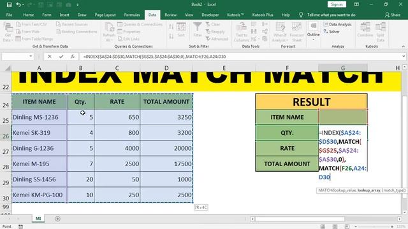The image size is (408, 229).
Task: Click the Sign in button
Action: tap(337, 4)
